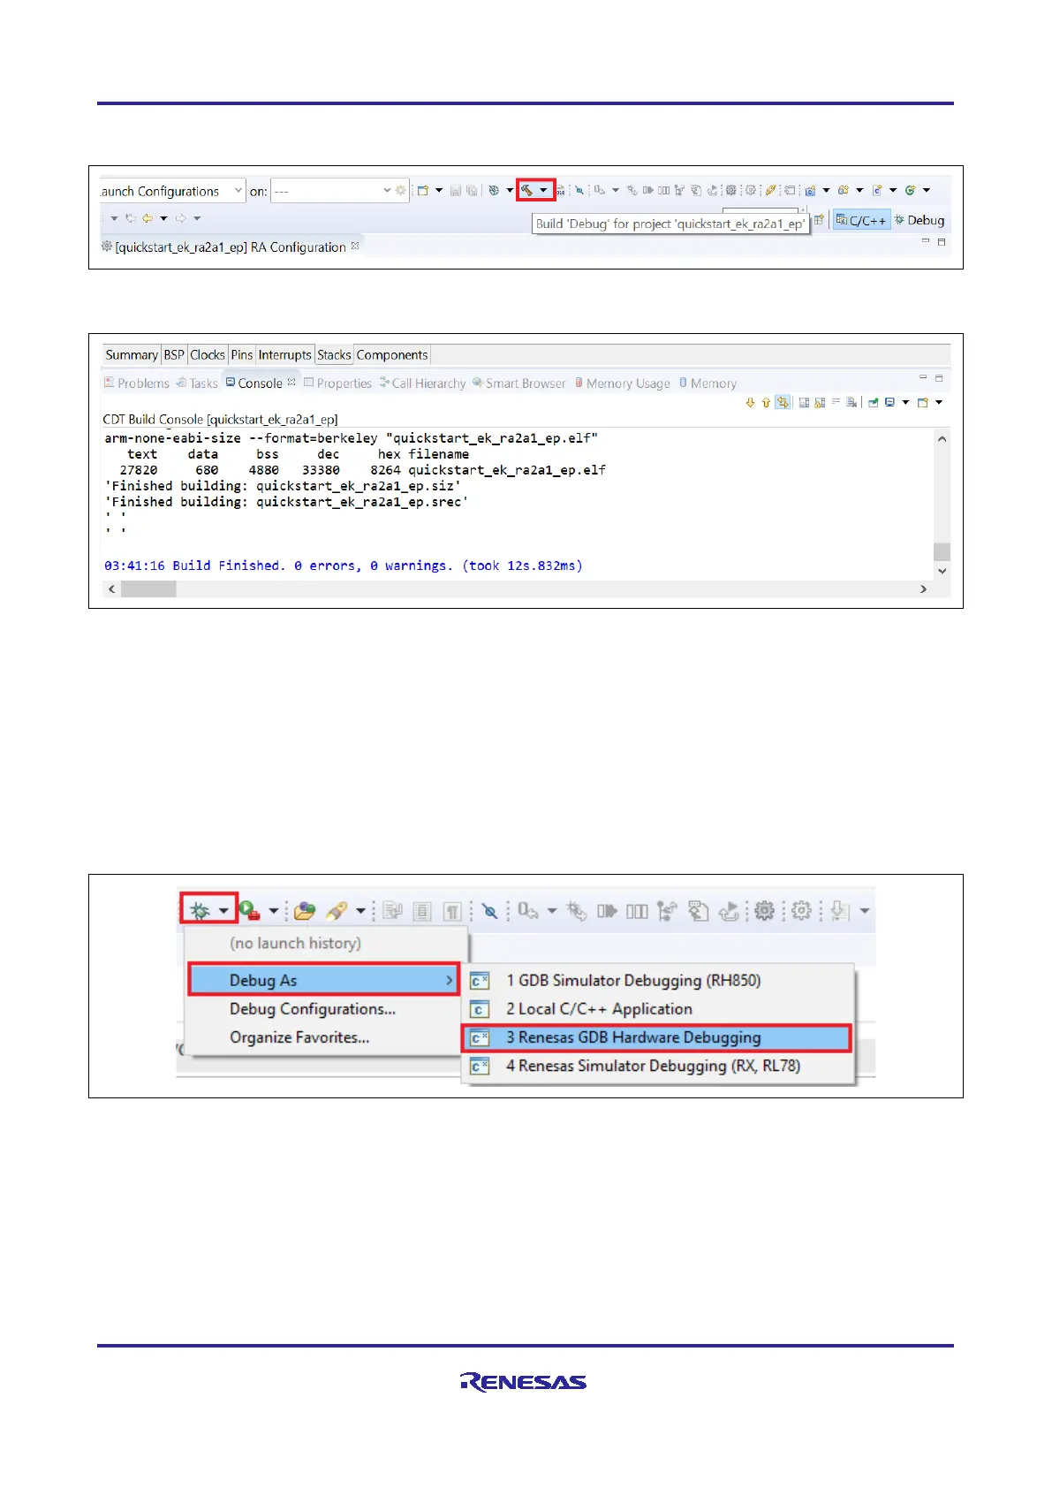Click the 'Build Finished' status line in console

[x=344, y=566]
